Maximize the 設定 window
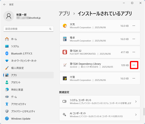Viewport: 145px width, 124px height. pyautogui.click(x=132, y=3)
